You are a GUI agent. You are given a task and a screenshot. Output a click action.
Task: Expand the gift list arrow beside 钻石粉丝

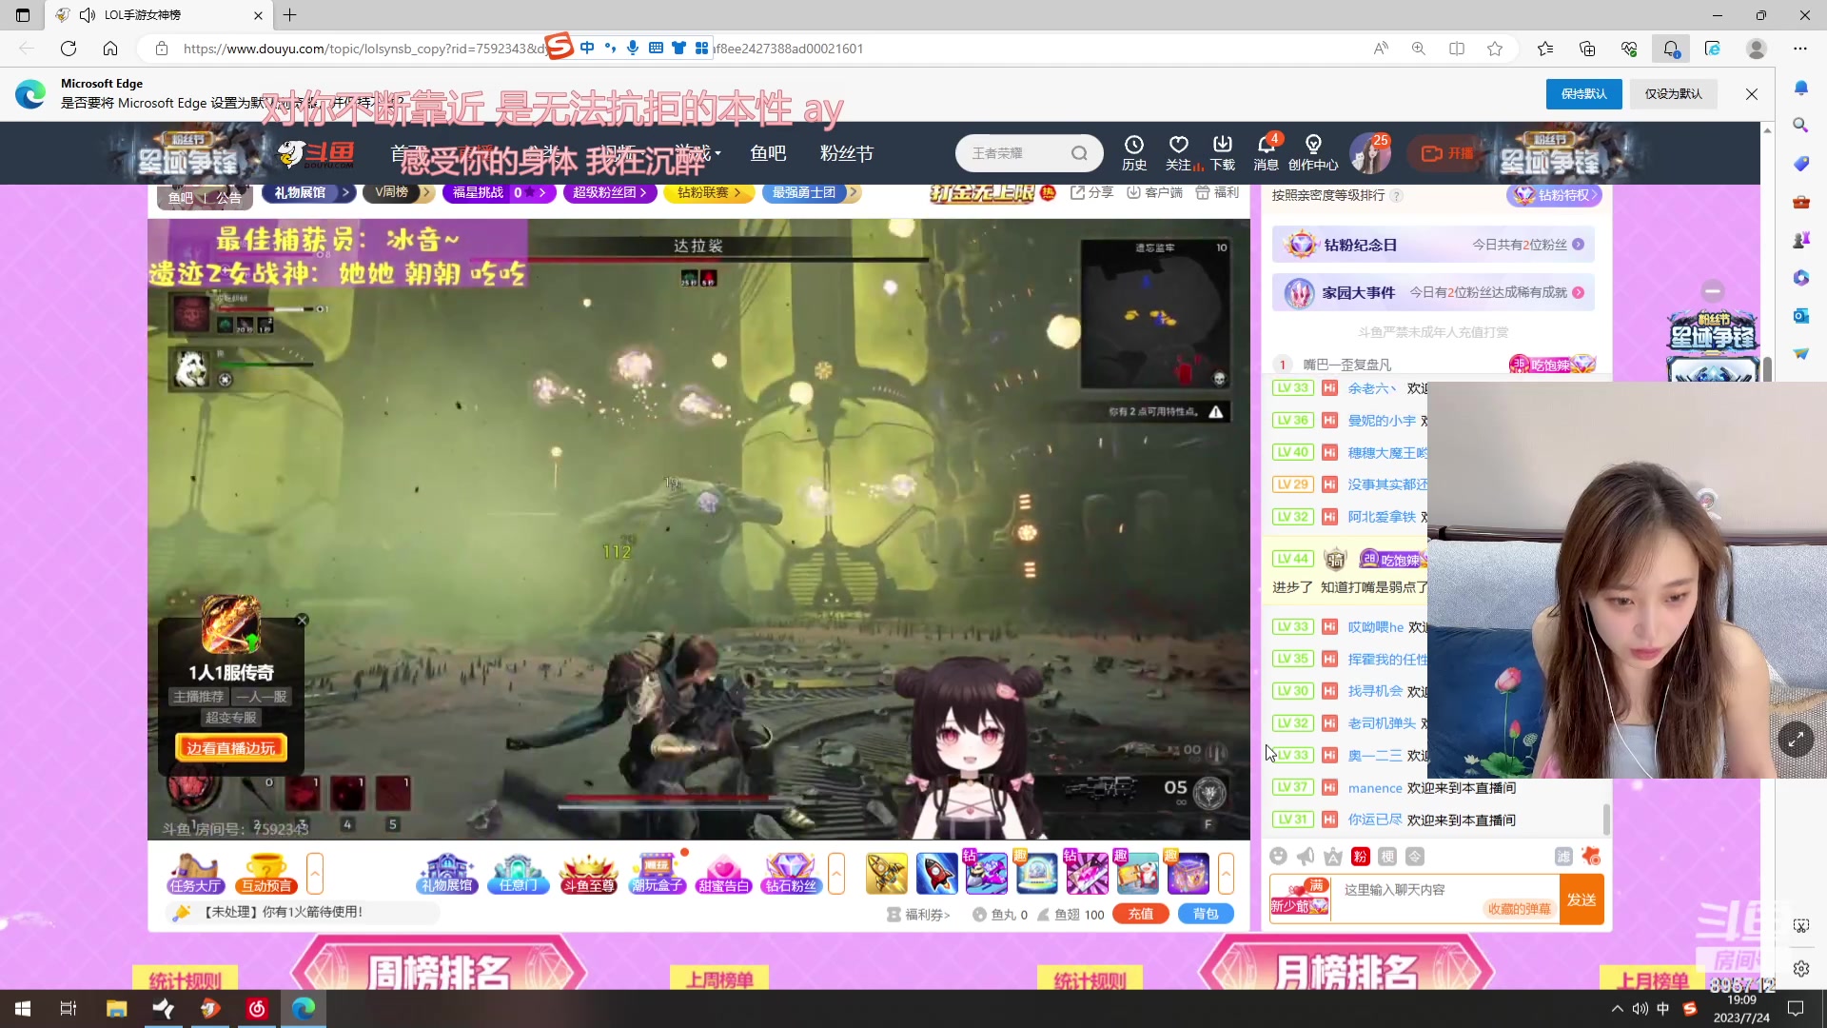835,873
